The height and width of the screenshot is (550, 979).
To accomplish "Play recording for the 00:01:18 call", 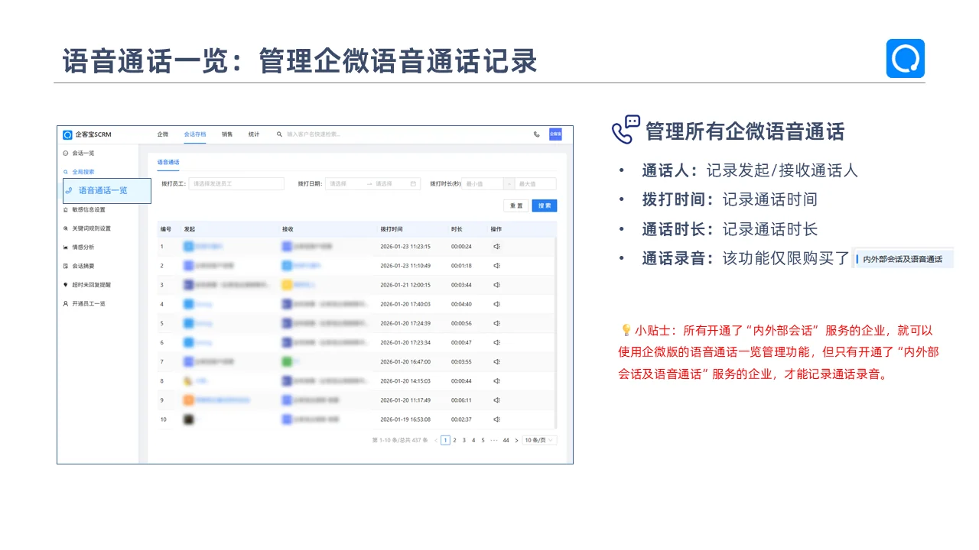I will [496, 266].
